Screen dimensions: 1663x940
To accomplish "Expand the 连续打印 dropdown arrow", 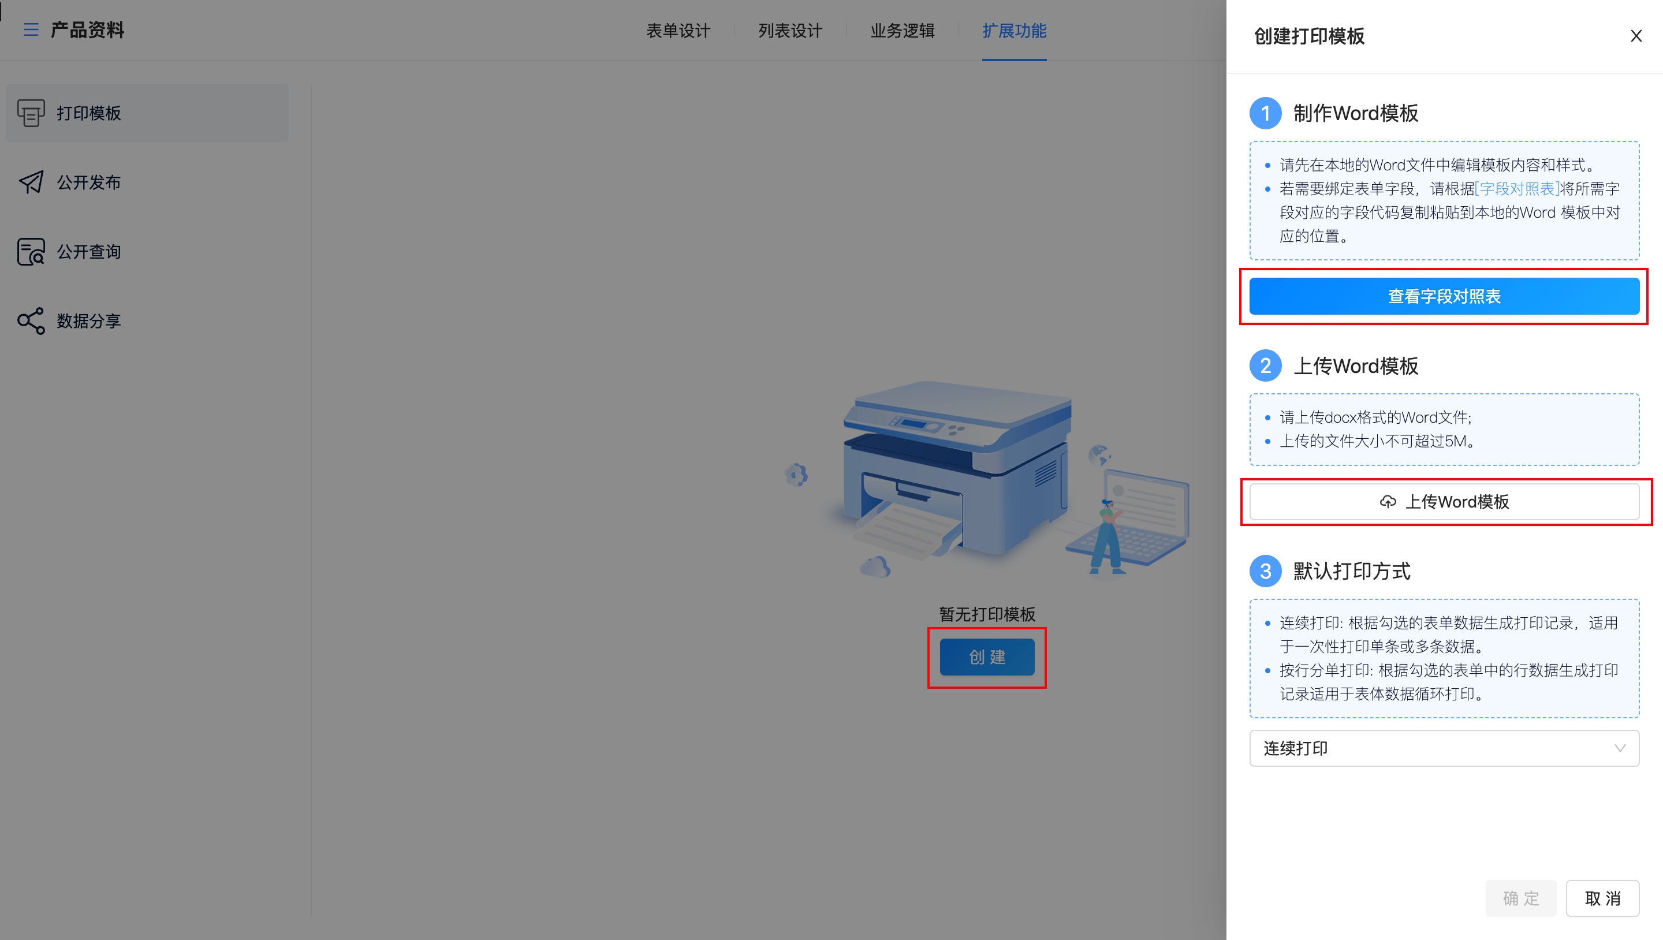I will 1619,748.
